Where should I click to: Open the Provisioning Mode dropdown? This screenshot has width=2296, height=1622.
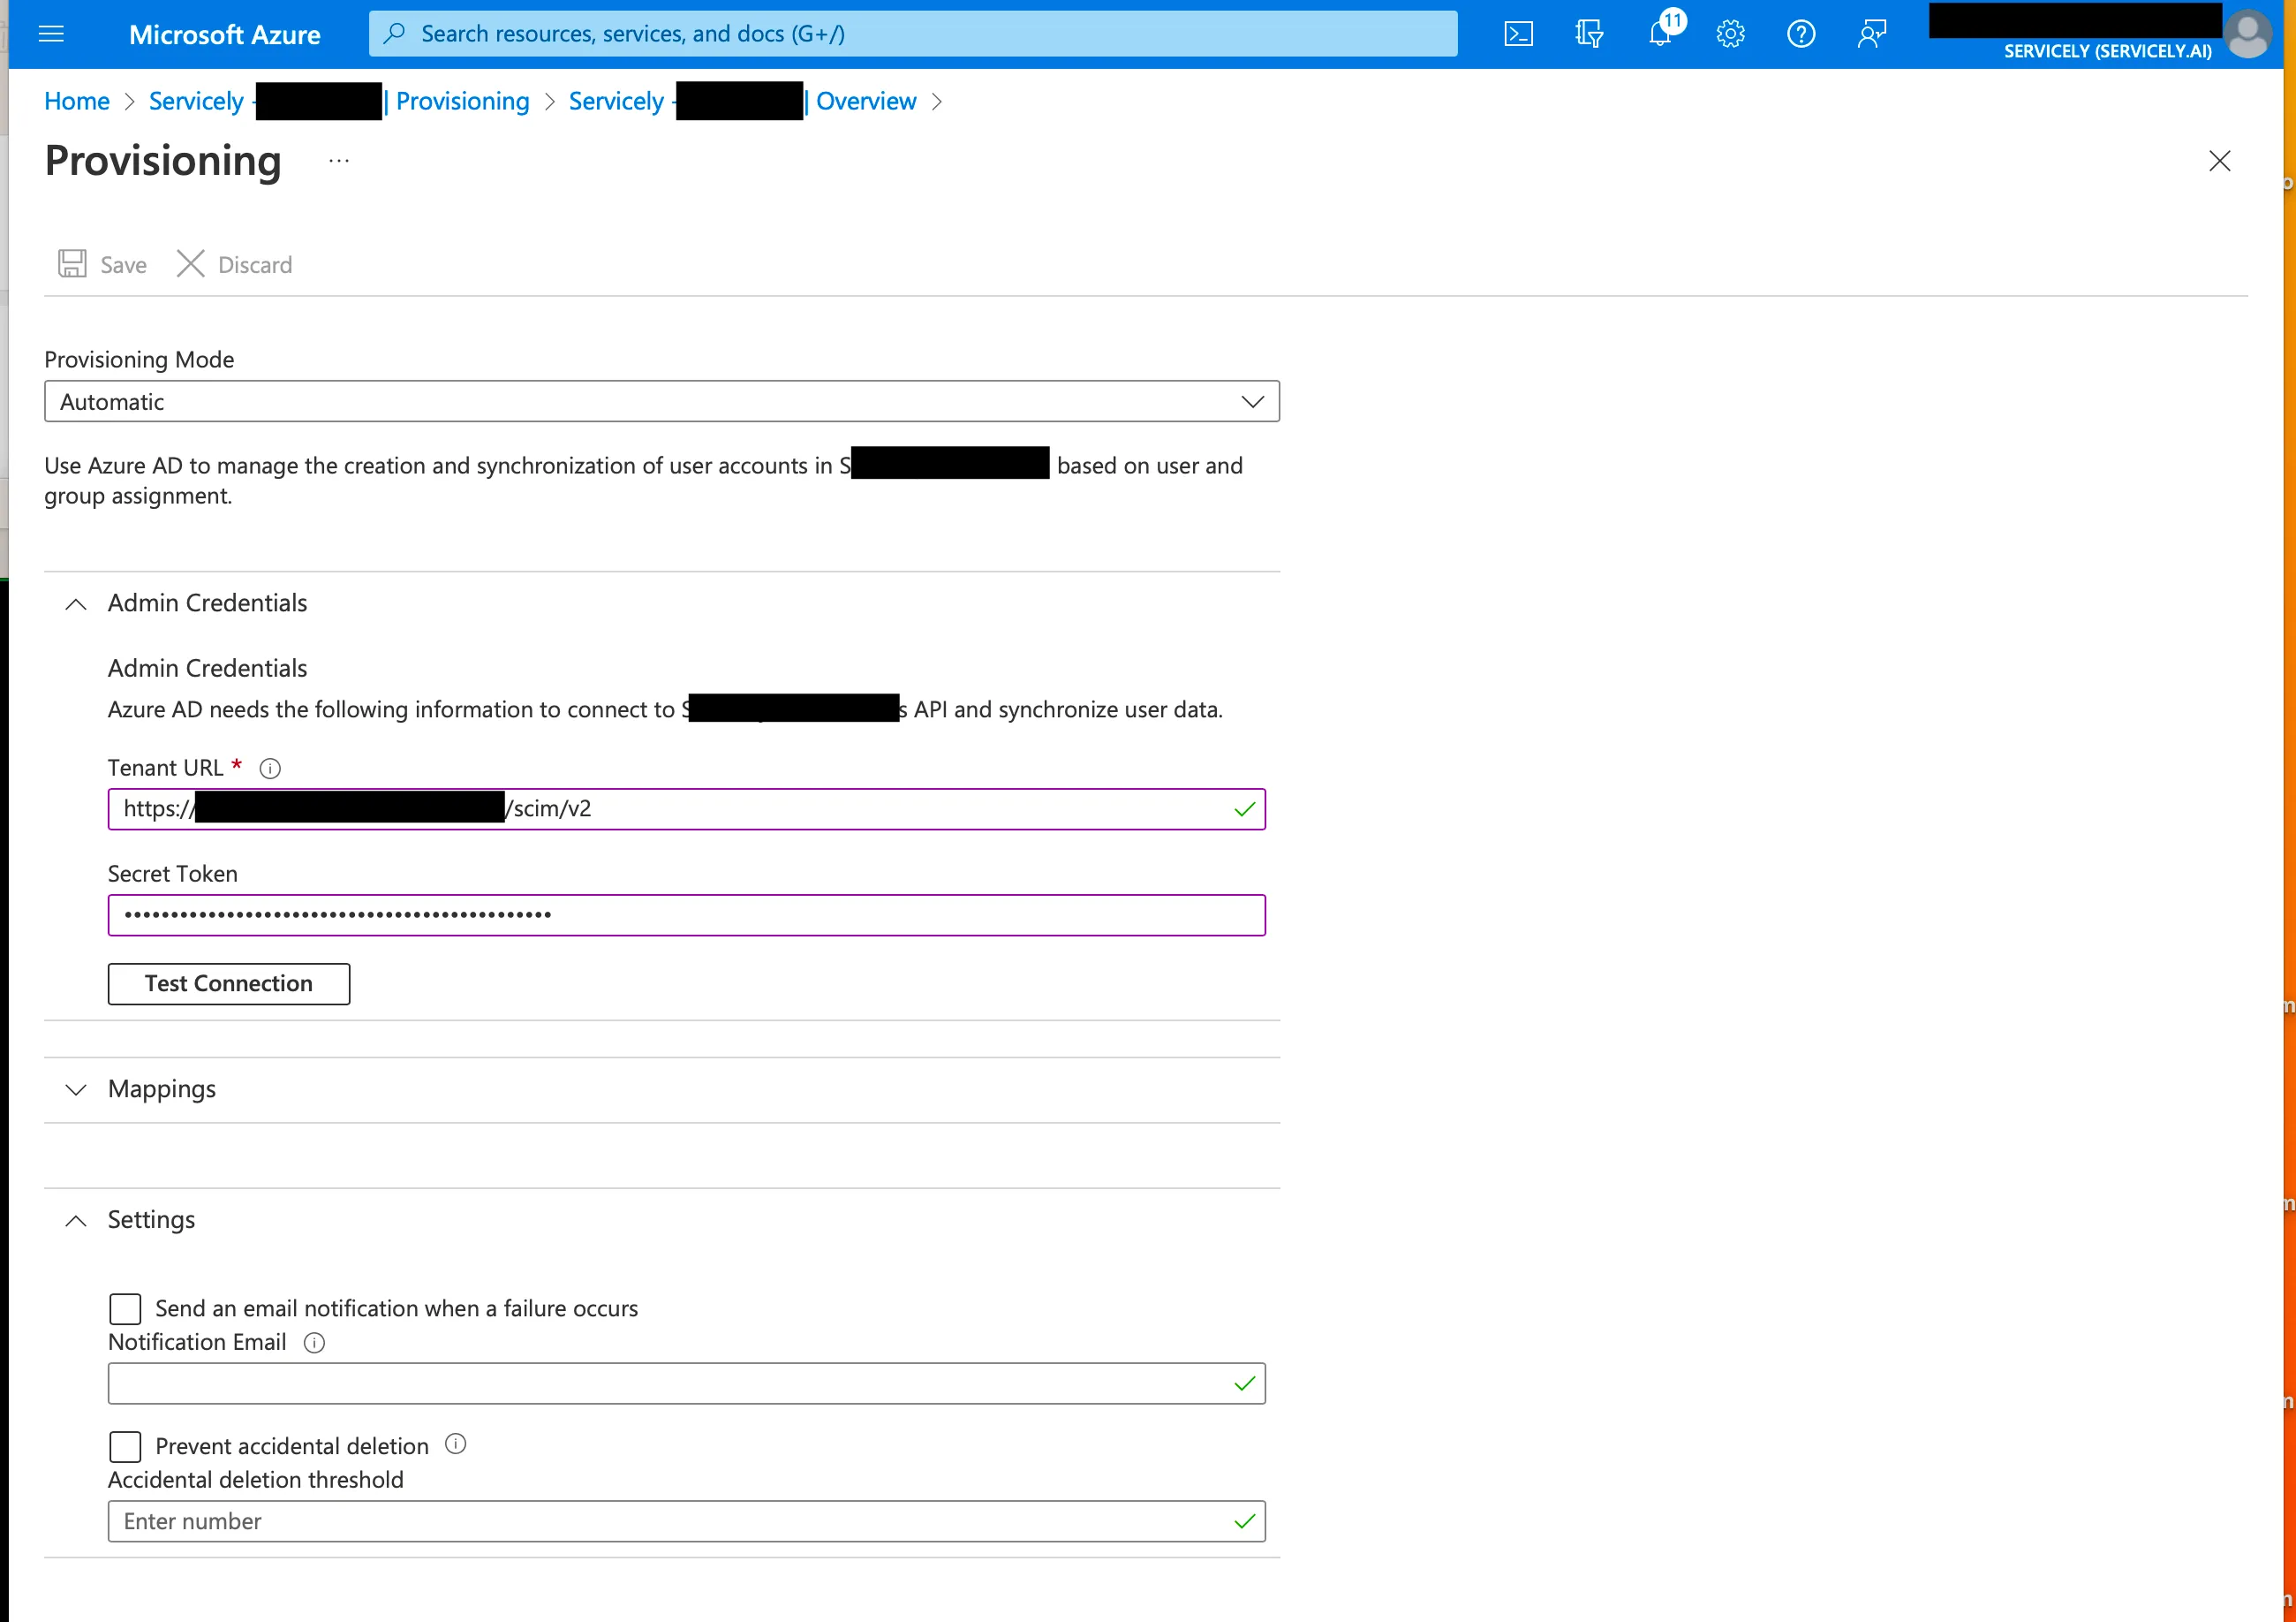(662, 401)
